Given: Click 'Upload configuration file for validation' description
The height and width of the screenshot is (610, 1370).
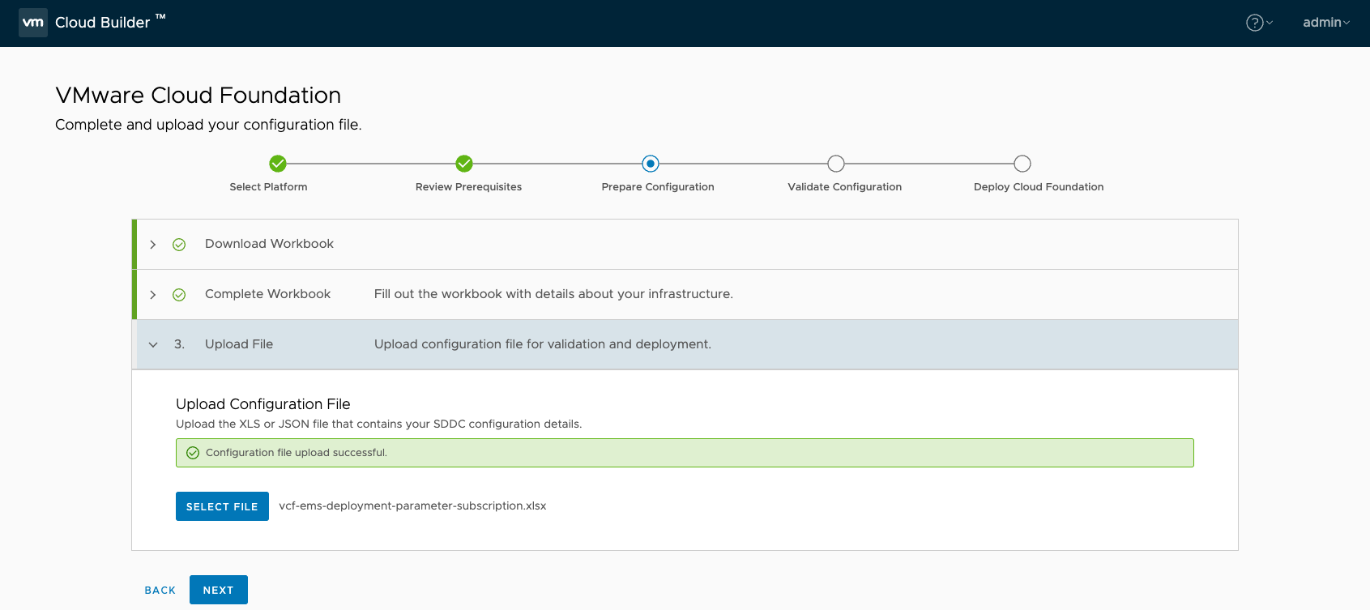Looking at the screenshot, I should tap(543, 344).
